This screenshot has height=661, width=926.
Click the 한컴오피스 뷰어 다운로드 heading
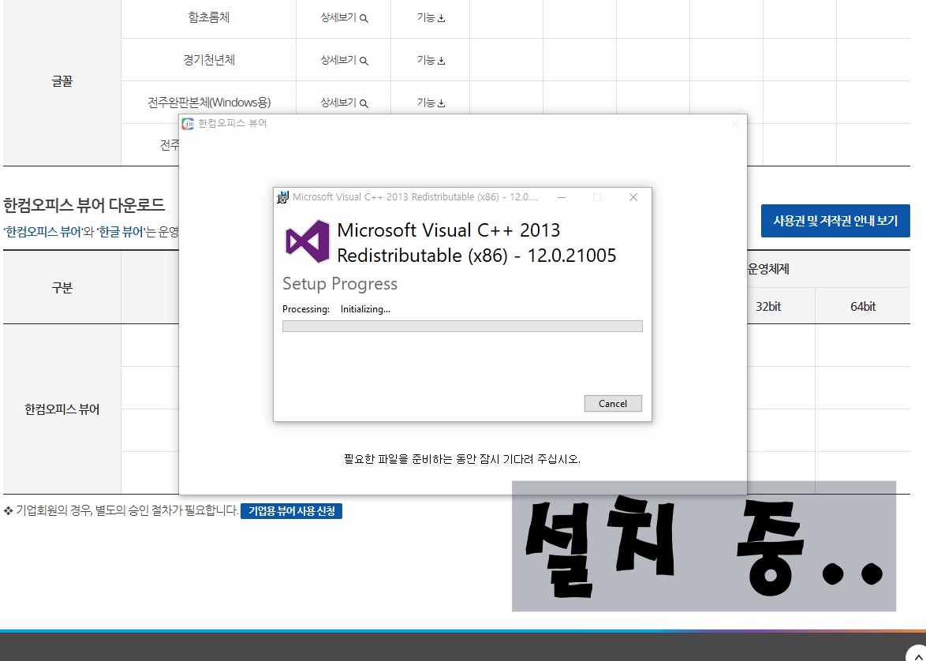click(x=84, y=205)
